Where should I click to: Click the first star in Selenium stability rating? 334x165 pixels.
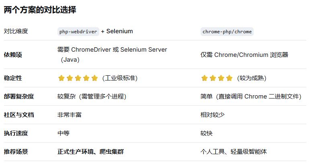click(x=61, y=78)
